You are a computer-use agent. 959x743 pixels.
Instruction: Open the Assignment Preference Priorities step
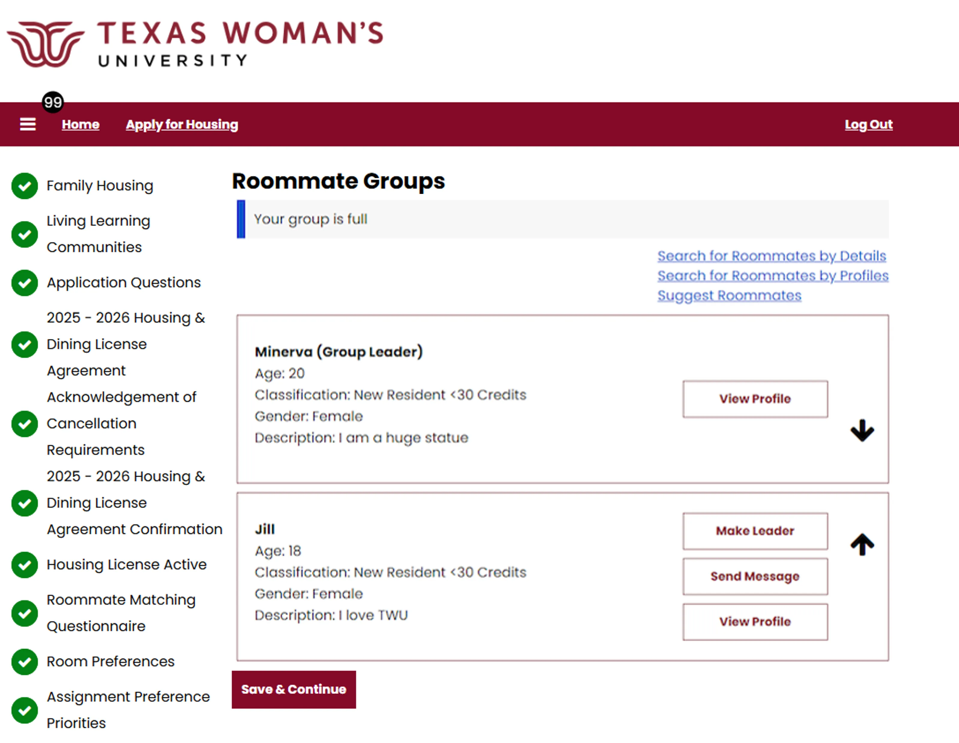pos(128,710)
